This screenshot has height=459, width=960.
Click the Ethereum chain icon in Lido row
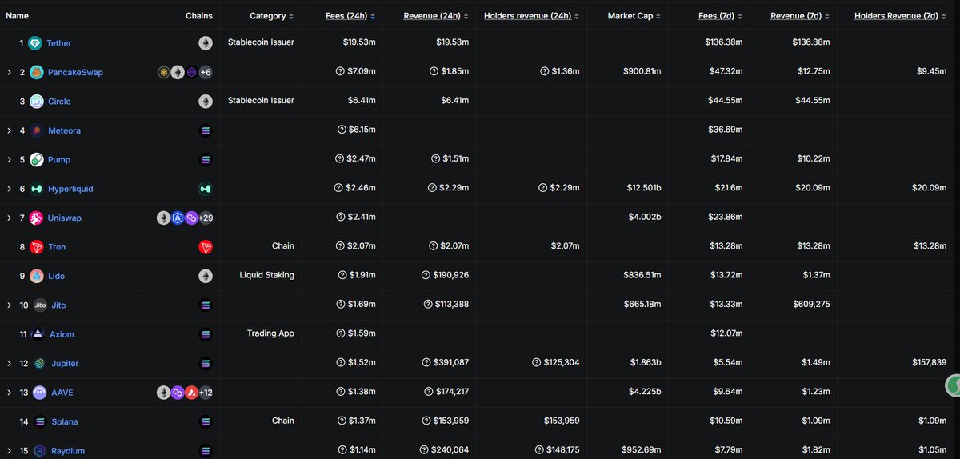point(206,276)
